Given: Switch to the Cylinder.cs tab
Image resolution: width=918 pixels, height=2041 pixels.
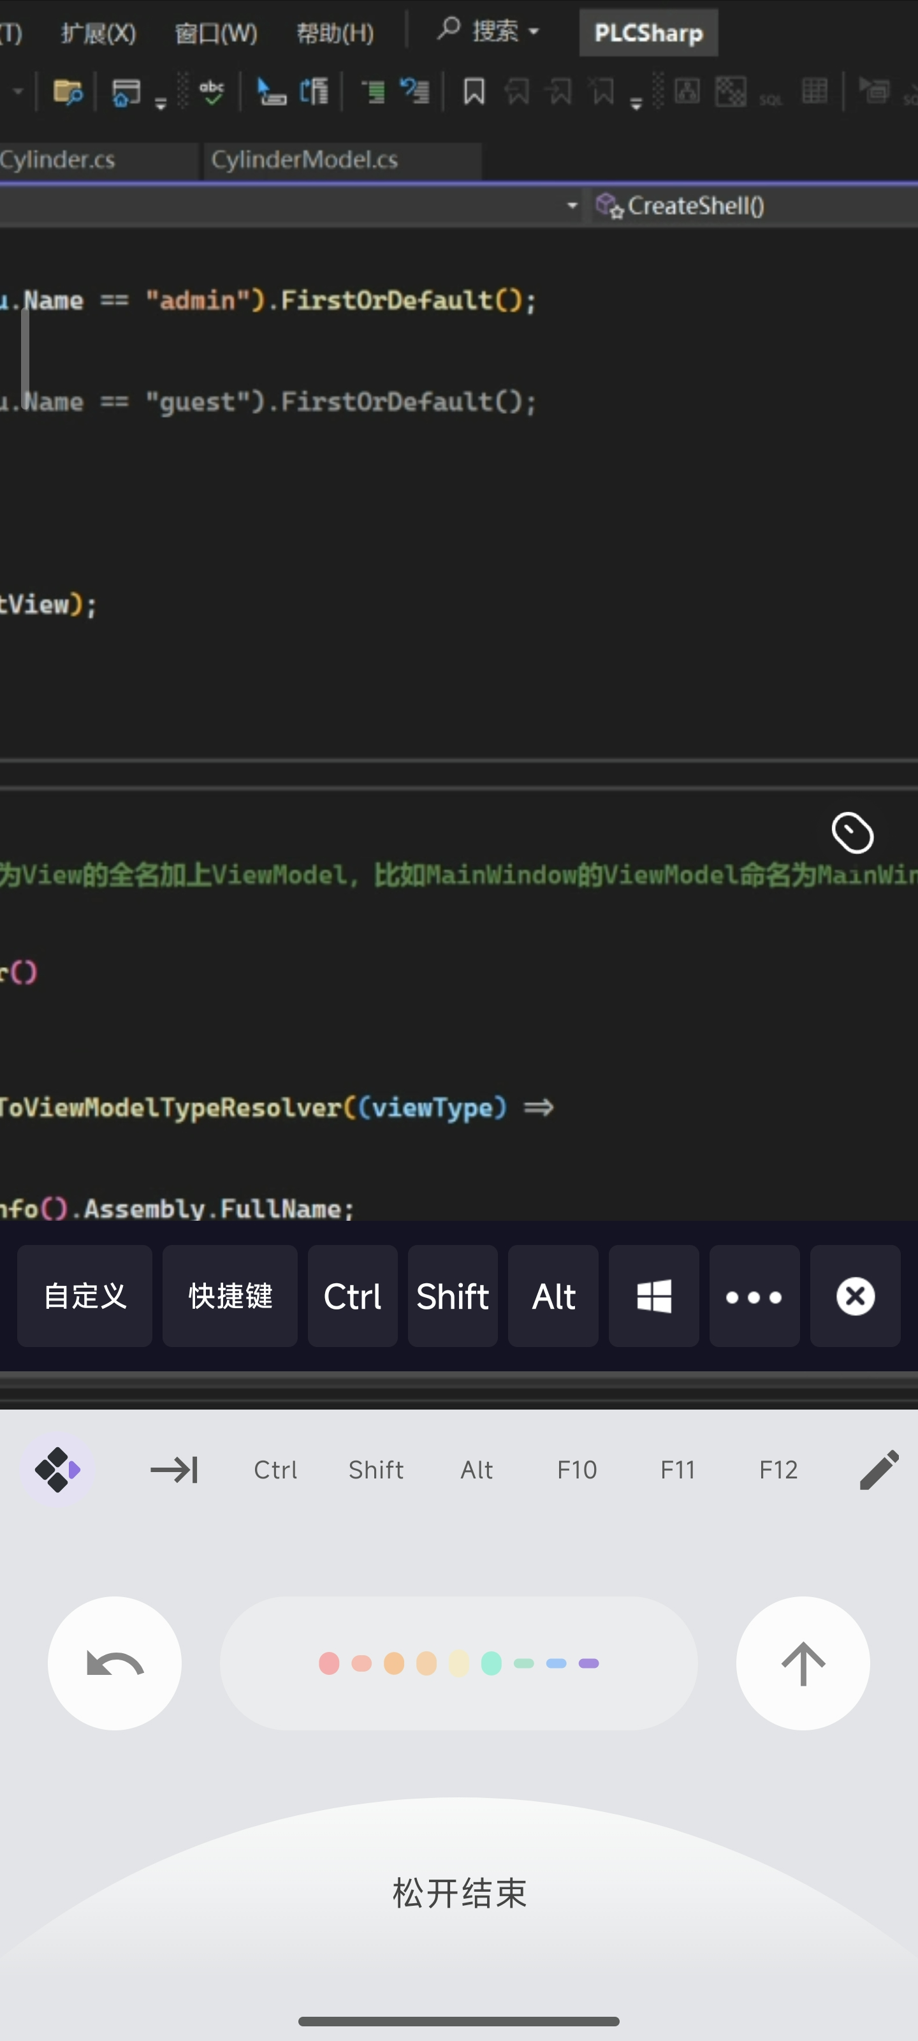Looking at the screenshot, I should point(98,161).
